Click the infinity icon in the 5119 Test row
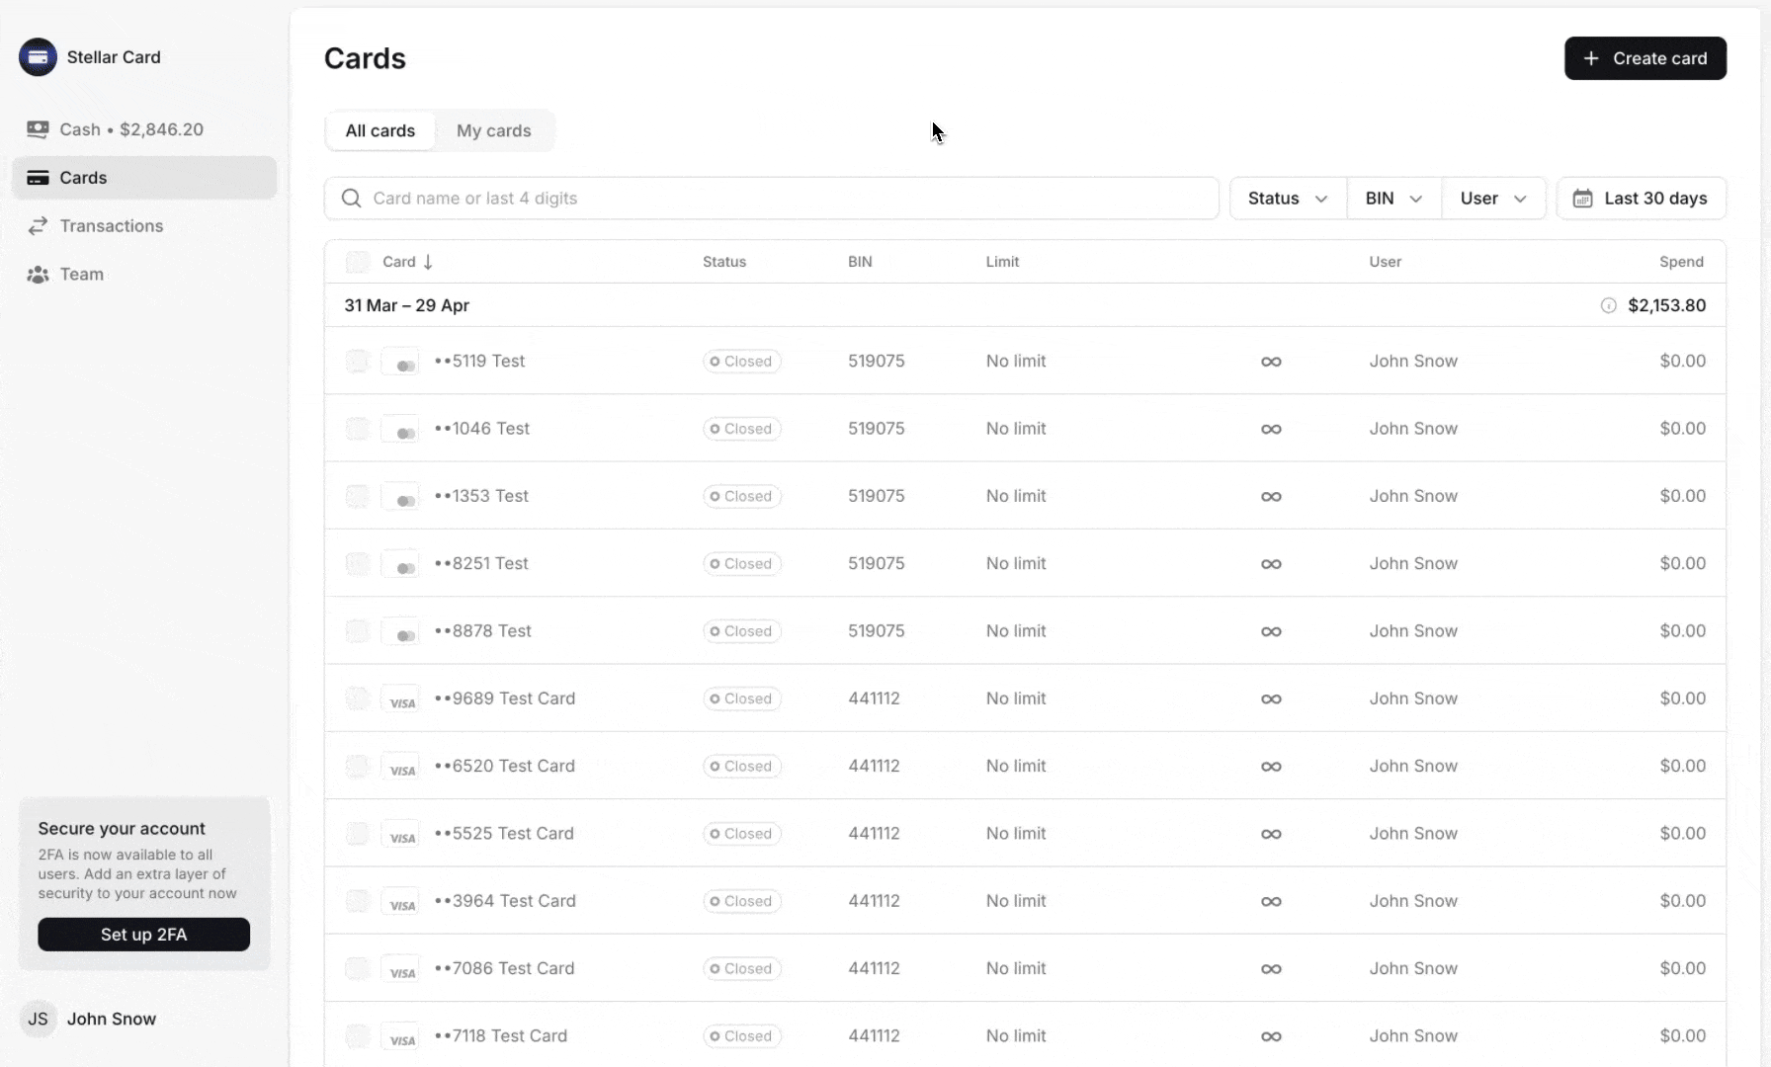Image resolution: width=1771 pixels, height=1067 pixels. (1272, 362)
